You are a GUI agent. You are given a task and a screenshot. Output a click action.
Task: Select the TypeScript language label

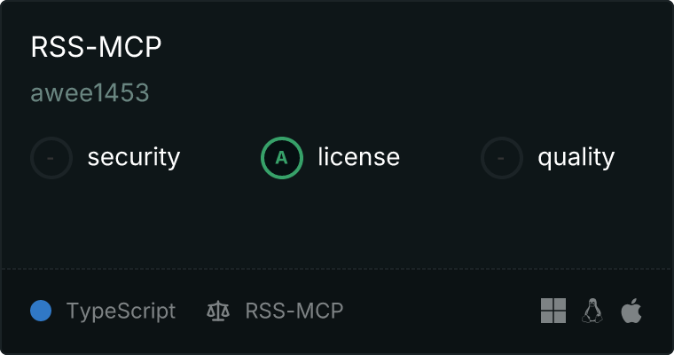(121, 312)
